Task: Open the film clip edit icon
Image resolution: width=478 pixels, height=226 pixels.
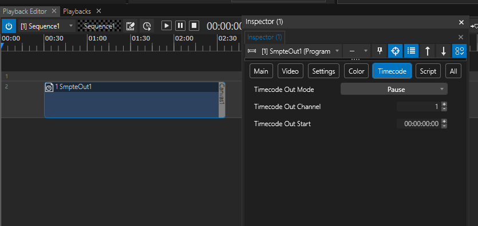Action: 131,26
